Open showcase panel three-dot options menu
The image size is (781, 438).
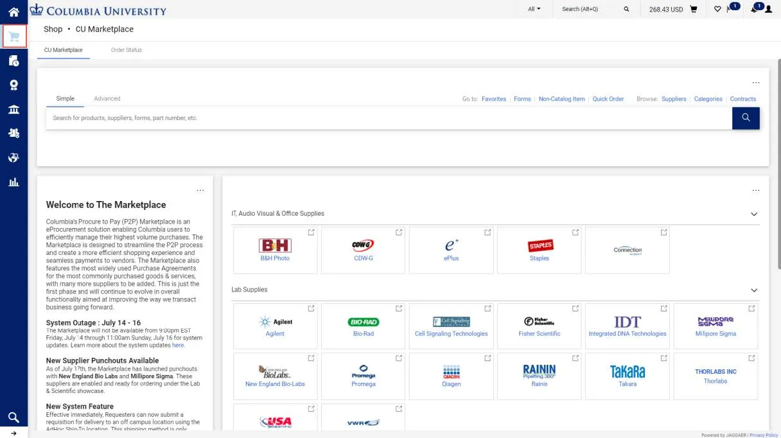point(756,190)
